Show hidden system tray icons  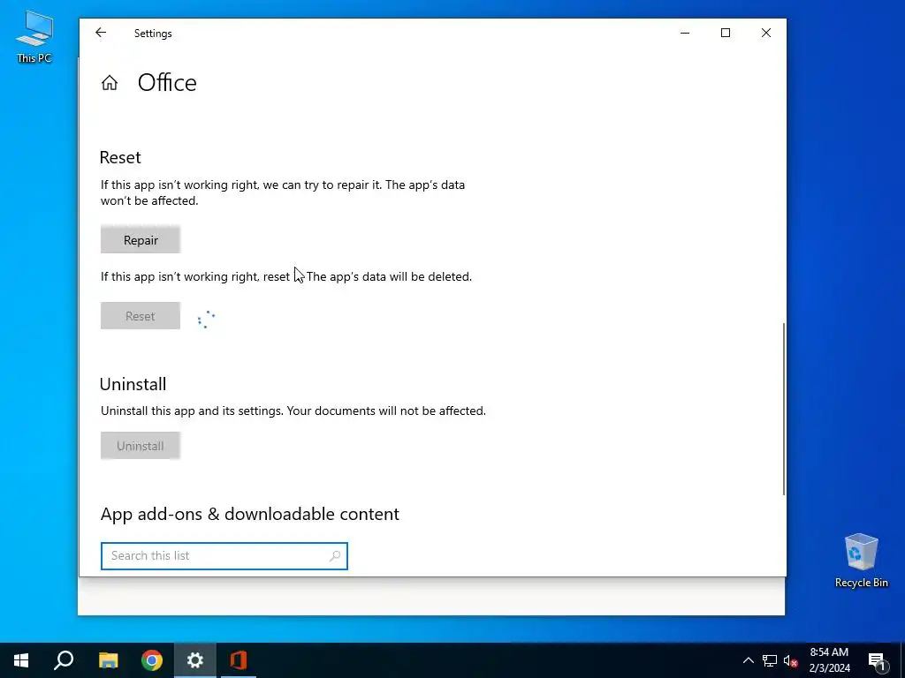tap(748, 660)
